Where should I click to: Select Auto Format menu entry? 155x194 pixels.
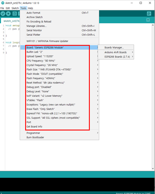pyautogui.click(x=59, y=13)
